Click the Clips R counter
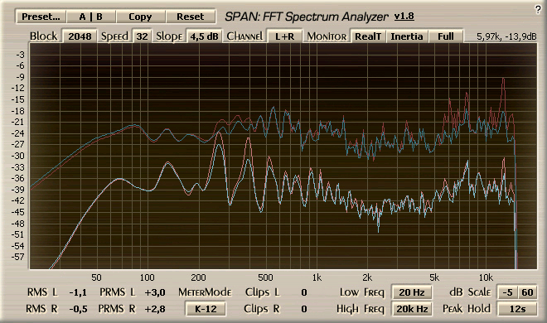This screenshot has width=547, height=323. click(304, 309)
